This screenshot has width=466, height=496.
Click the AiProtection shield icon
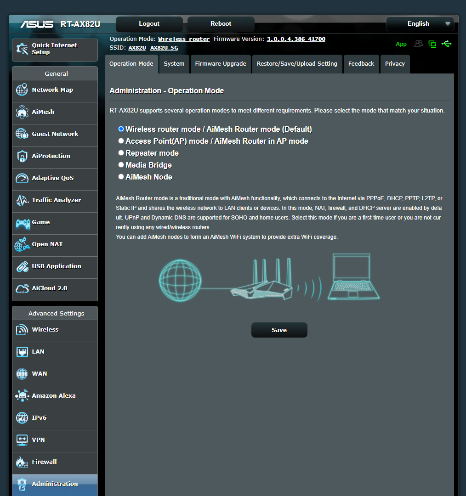[22, 156]
